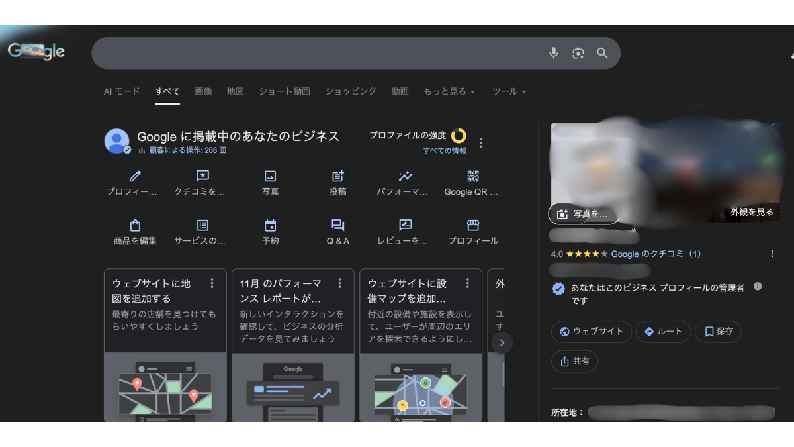The image size is (794, 447).
Task: Click the ルート directions button
Action: [x=663, y=332]
